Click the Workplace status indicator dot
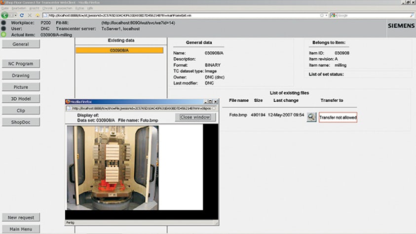416x234 pixels. [x=3, y=23]
